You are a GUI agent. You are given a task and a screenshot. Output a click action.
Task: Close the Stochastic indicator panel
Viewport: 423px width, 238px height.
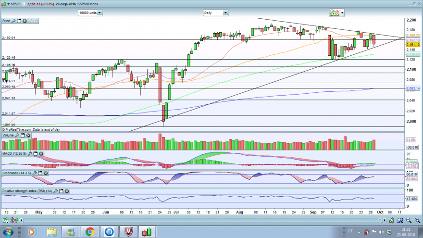(46, 173)
